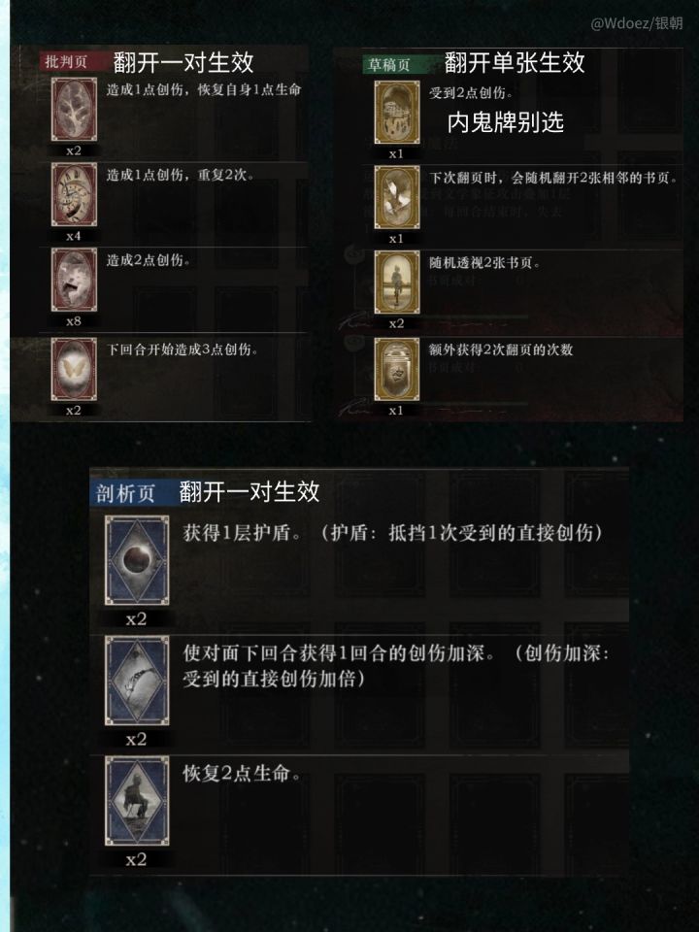Pick the red card with x8 count
Image resolution: width=699 pixels, height=932 pixels.
click(74, 280)
